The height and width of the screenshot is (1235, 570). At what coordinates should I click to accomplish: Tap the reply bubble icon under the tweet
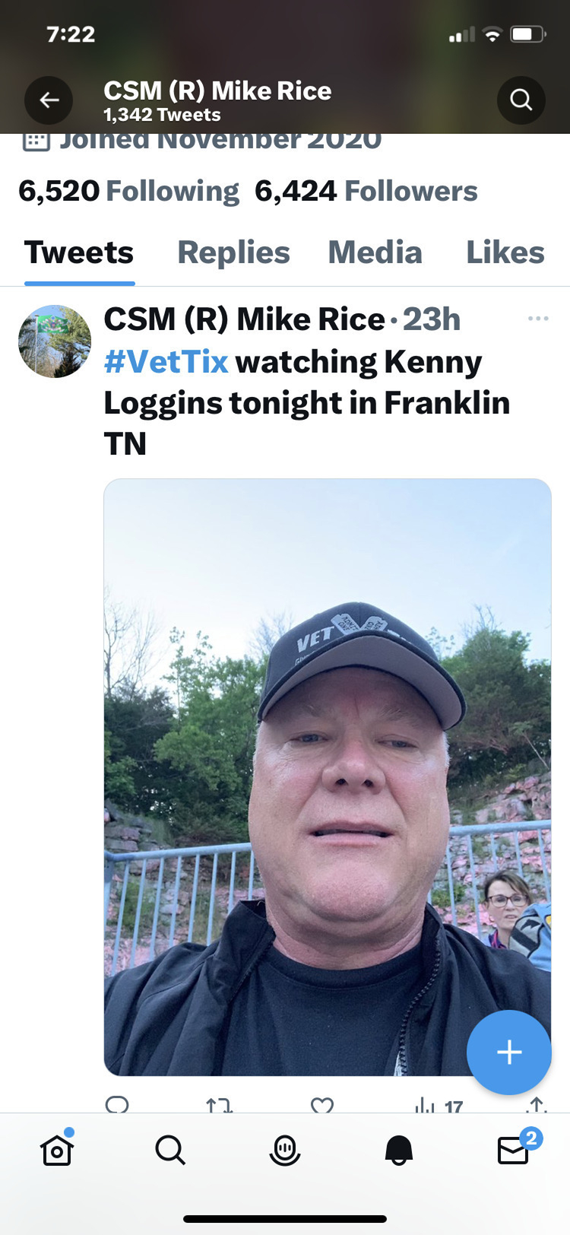point(117,1105)
